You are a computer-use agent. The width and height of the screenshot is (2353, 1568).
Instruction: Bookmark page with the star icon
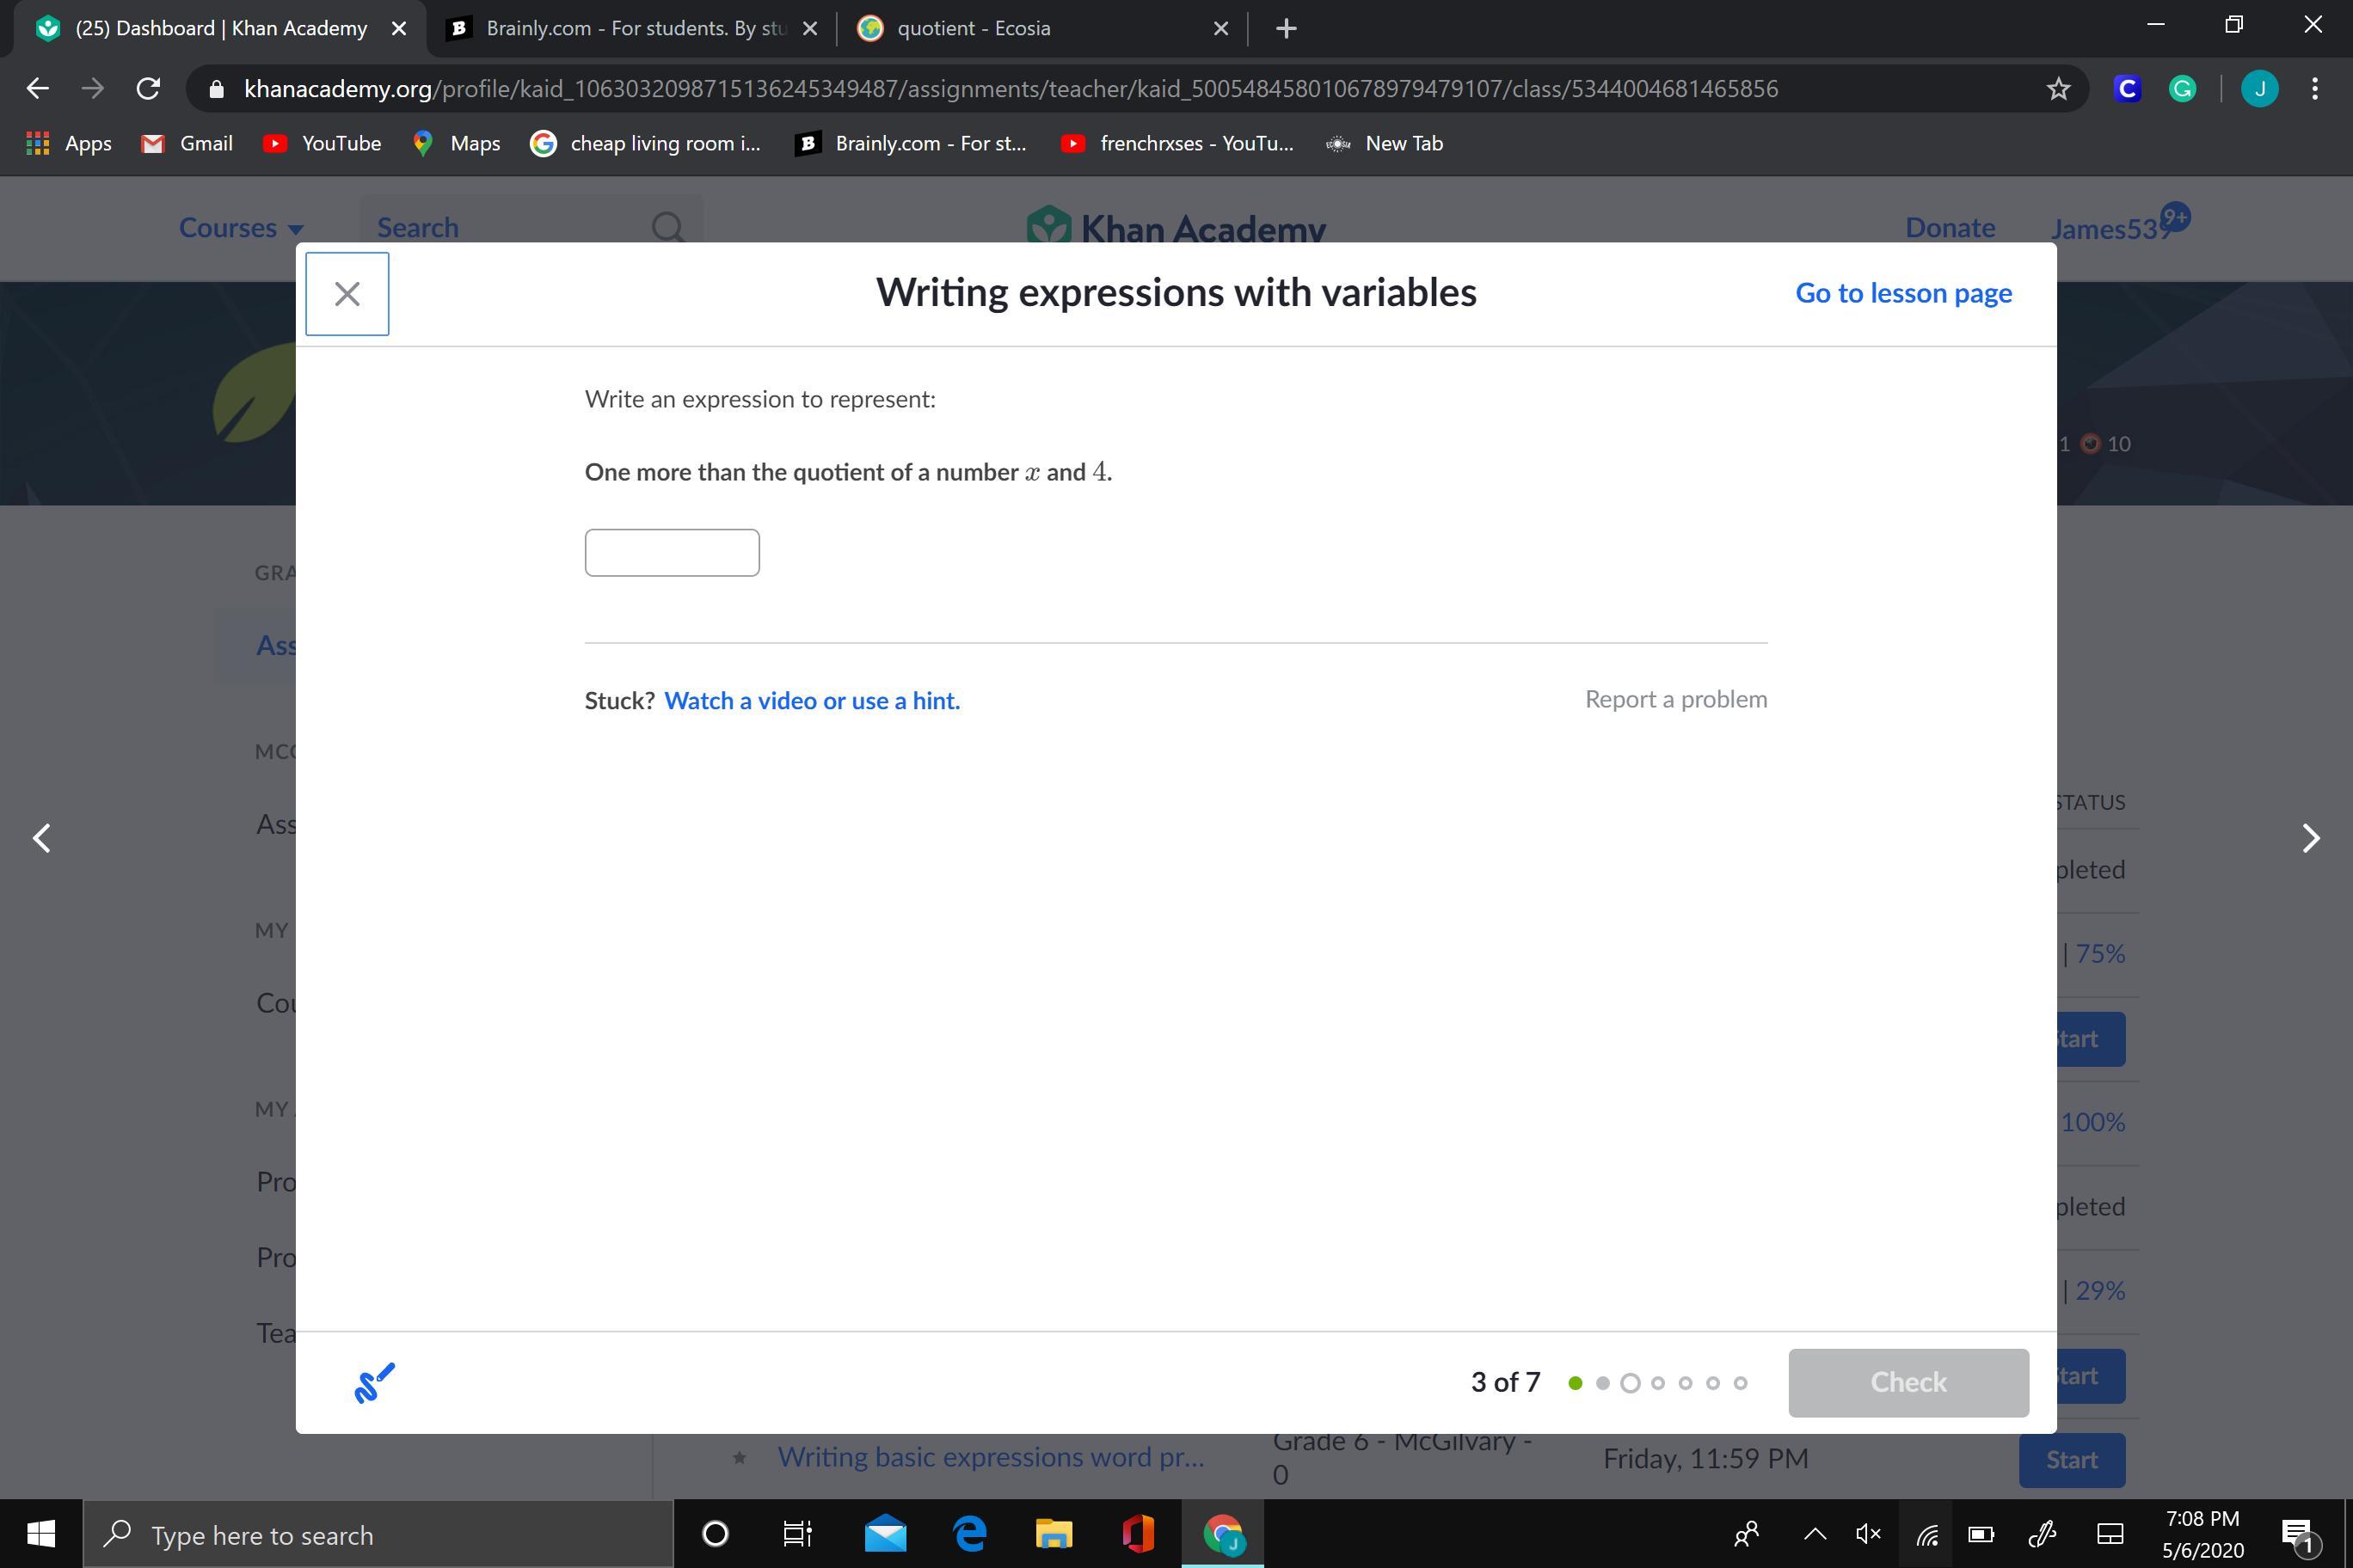point(2058,89)
